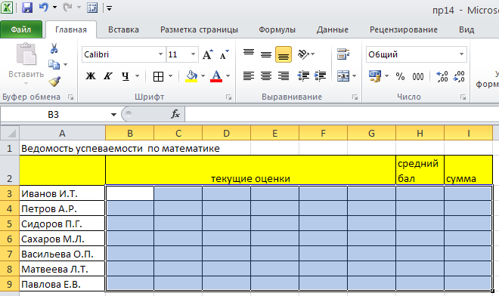Merge and center the selected cells
Viewport: 499px width, 296px height.
click(343, 76)
